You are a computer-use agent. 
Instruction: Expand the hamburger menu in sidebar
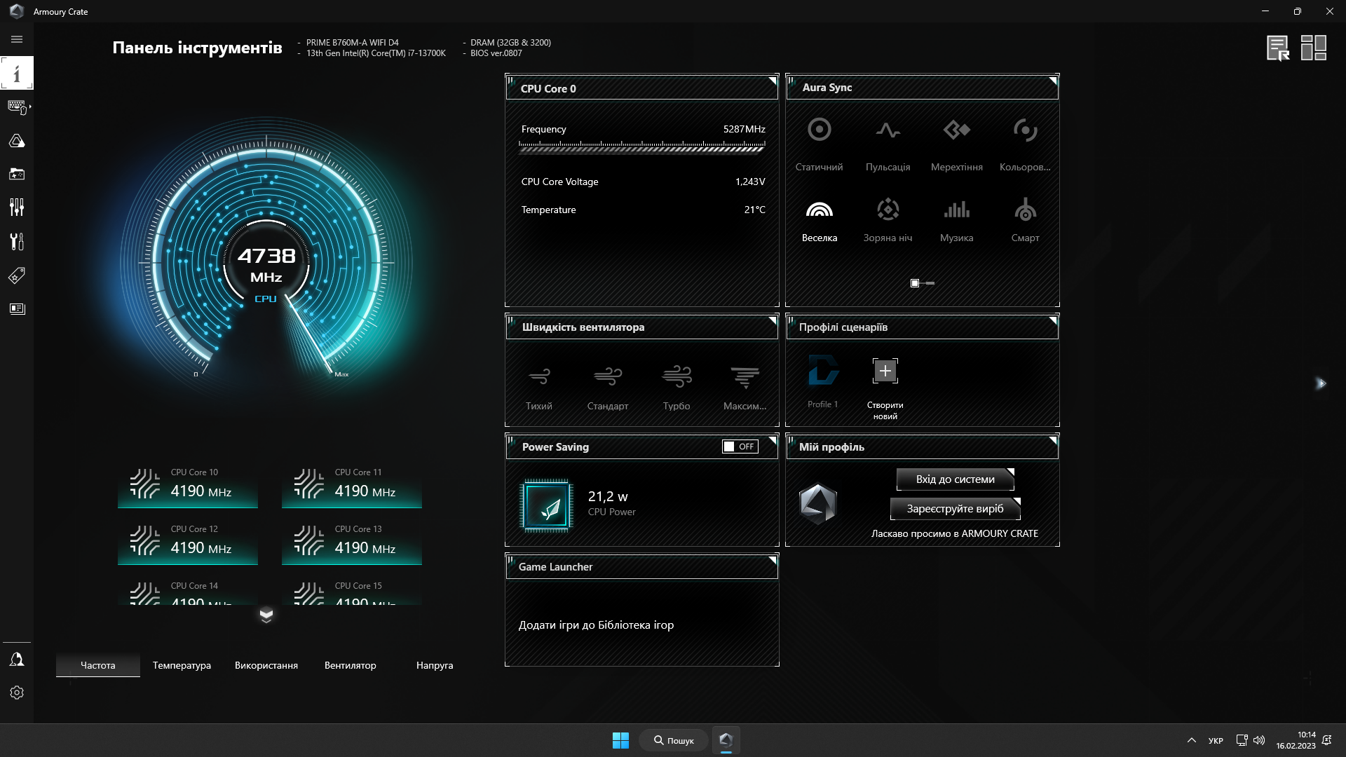[x=17, y=40]
